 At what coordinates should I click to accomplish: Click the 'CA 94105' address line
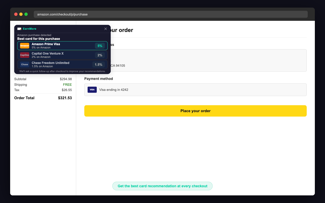118,65
